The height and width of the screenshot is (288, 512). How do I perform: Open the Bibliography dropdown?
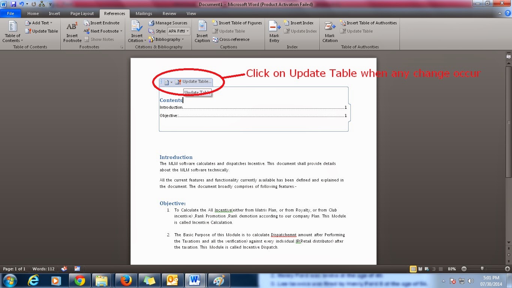[x=168, y=39]
